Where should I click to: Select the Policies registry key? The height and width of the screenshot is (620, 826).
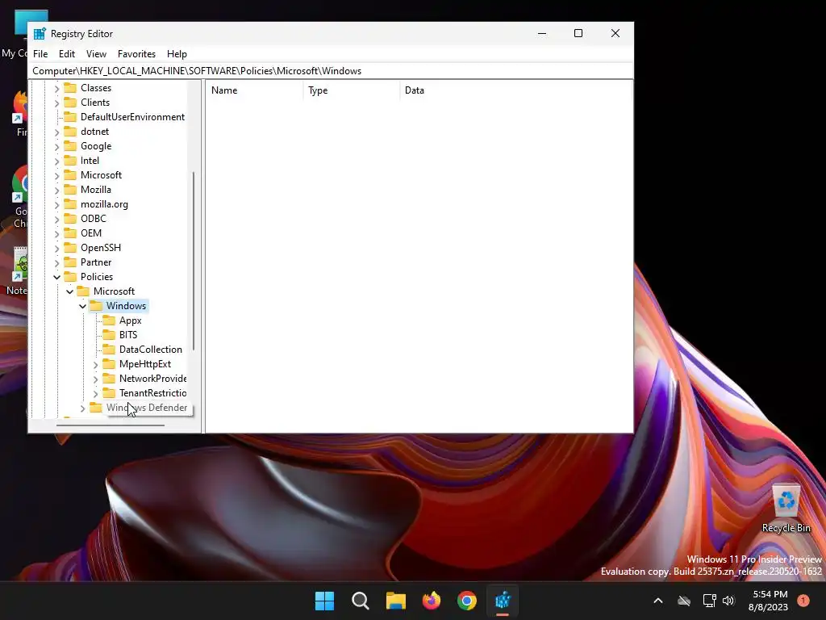(97, 277)
